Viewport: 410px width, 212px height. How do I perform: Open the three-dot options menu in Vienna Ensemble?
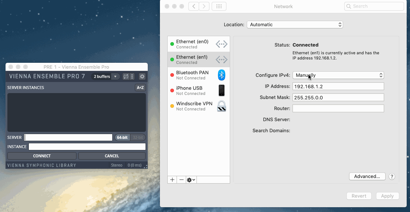coord(132,76)
